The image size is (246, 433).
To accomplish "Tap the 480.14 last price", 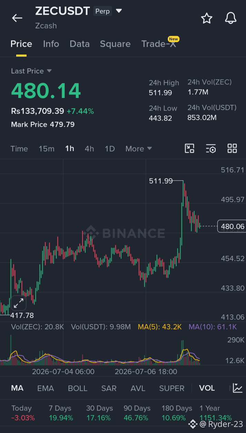I will point(46,91).
